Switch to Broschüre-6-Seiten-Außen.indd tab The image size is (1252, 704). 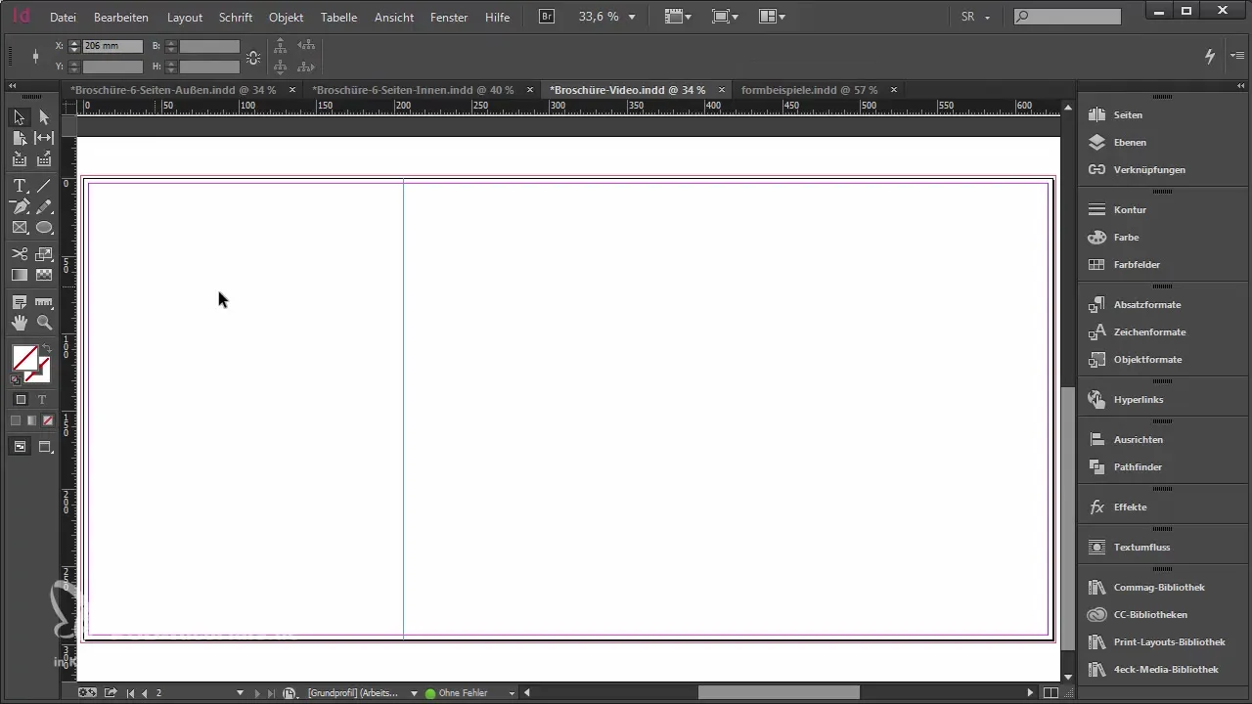[173, 90]
